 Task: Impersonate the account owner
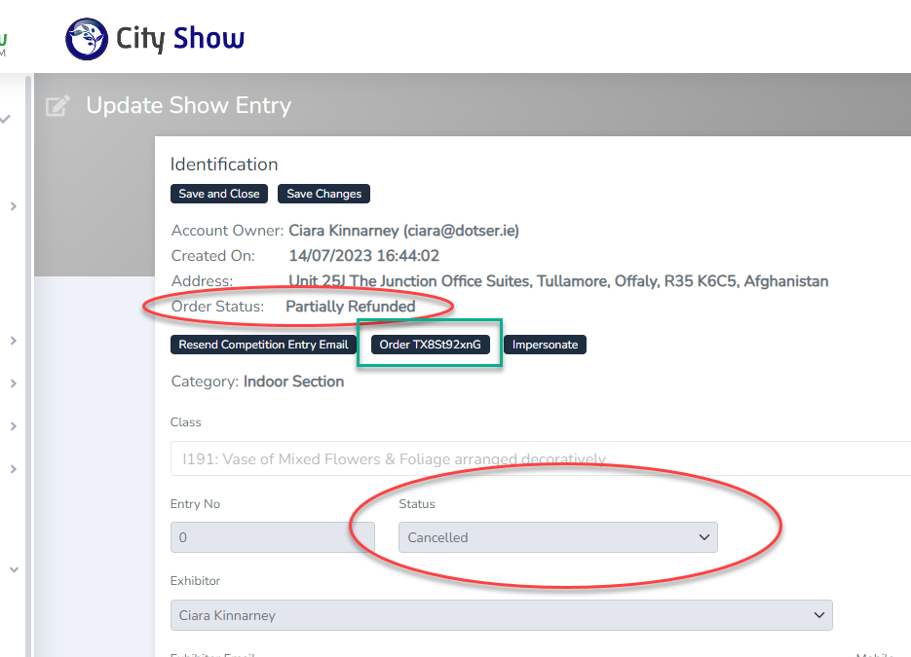point(545,345)
